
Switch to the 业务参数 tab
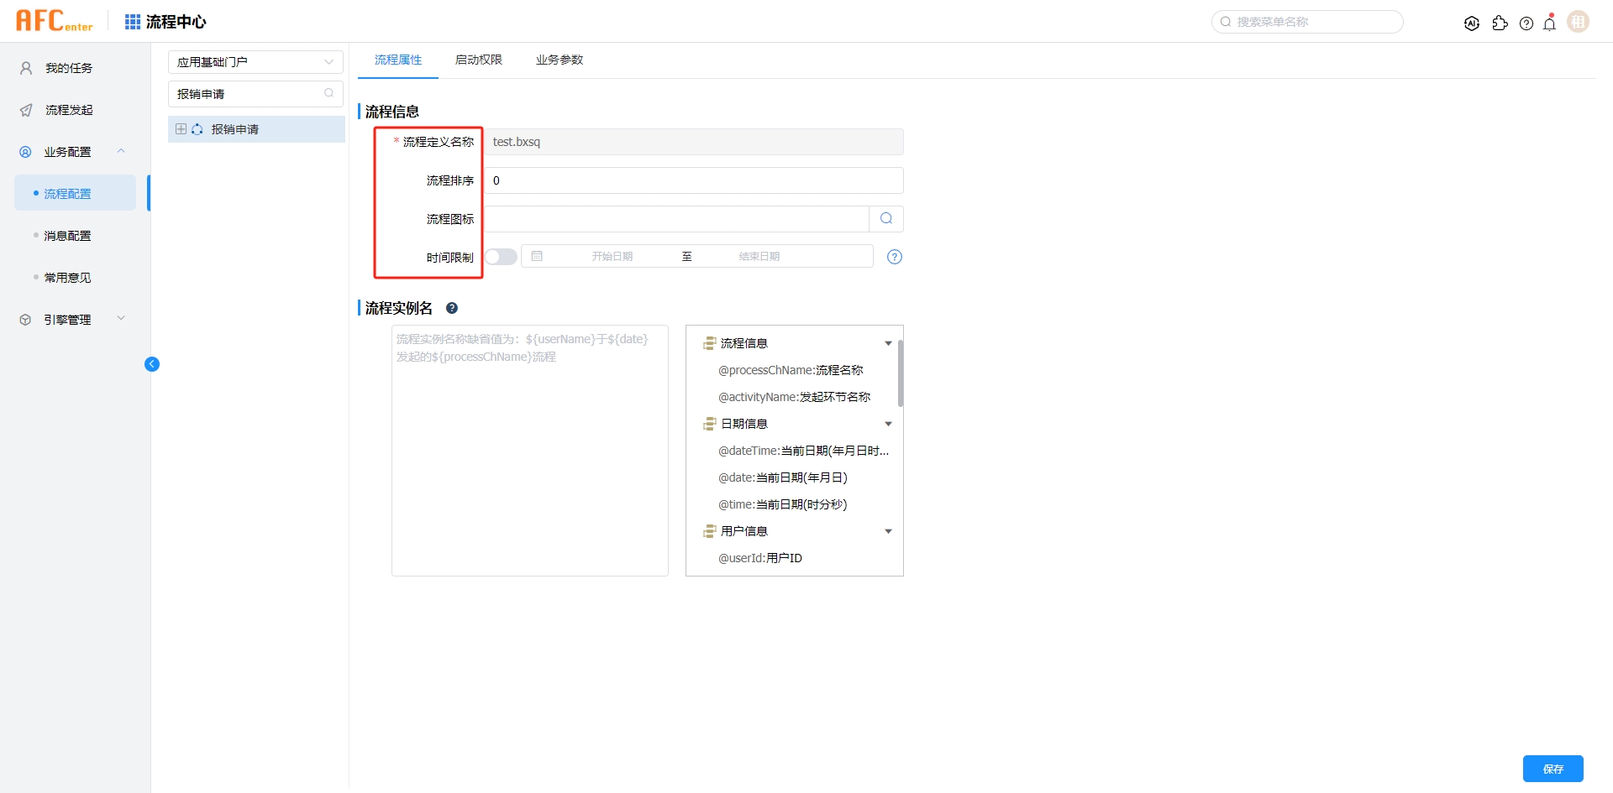(559, 60)
